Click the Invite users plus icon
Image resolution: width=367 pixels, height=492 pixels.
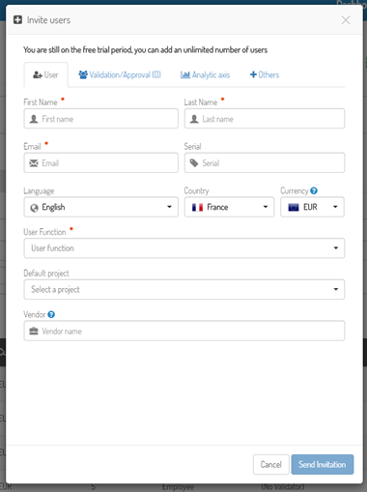tap(17, 20)
